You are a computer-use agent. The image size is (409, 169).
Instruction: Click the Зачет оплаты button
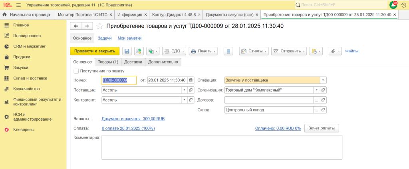(x=322, y=128)
